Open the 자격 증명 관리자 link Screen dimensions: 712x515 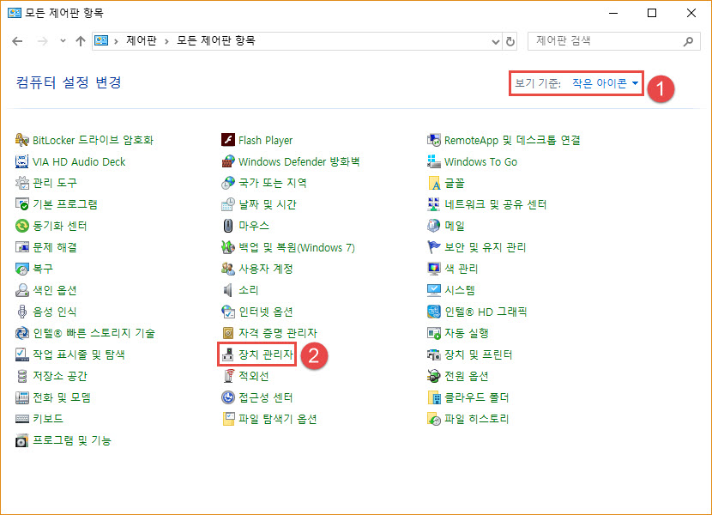pos(278,333)
